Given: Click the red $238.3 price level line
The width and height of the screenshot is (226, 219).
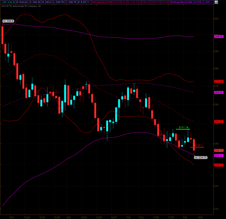Looking at the screenshot, I should pyautogui.click(x=198, y=147).
